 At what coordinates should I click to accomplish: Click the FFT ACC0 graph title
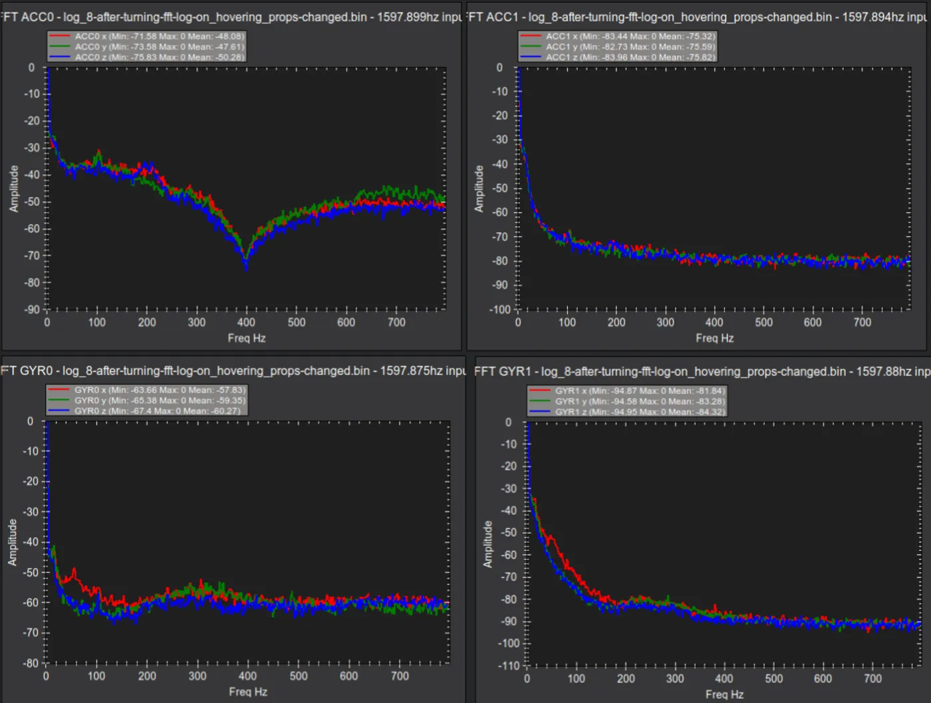pos(231,17)
